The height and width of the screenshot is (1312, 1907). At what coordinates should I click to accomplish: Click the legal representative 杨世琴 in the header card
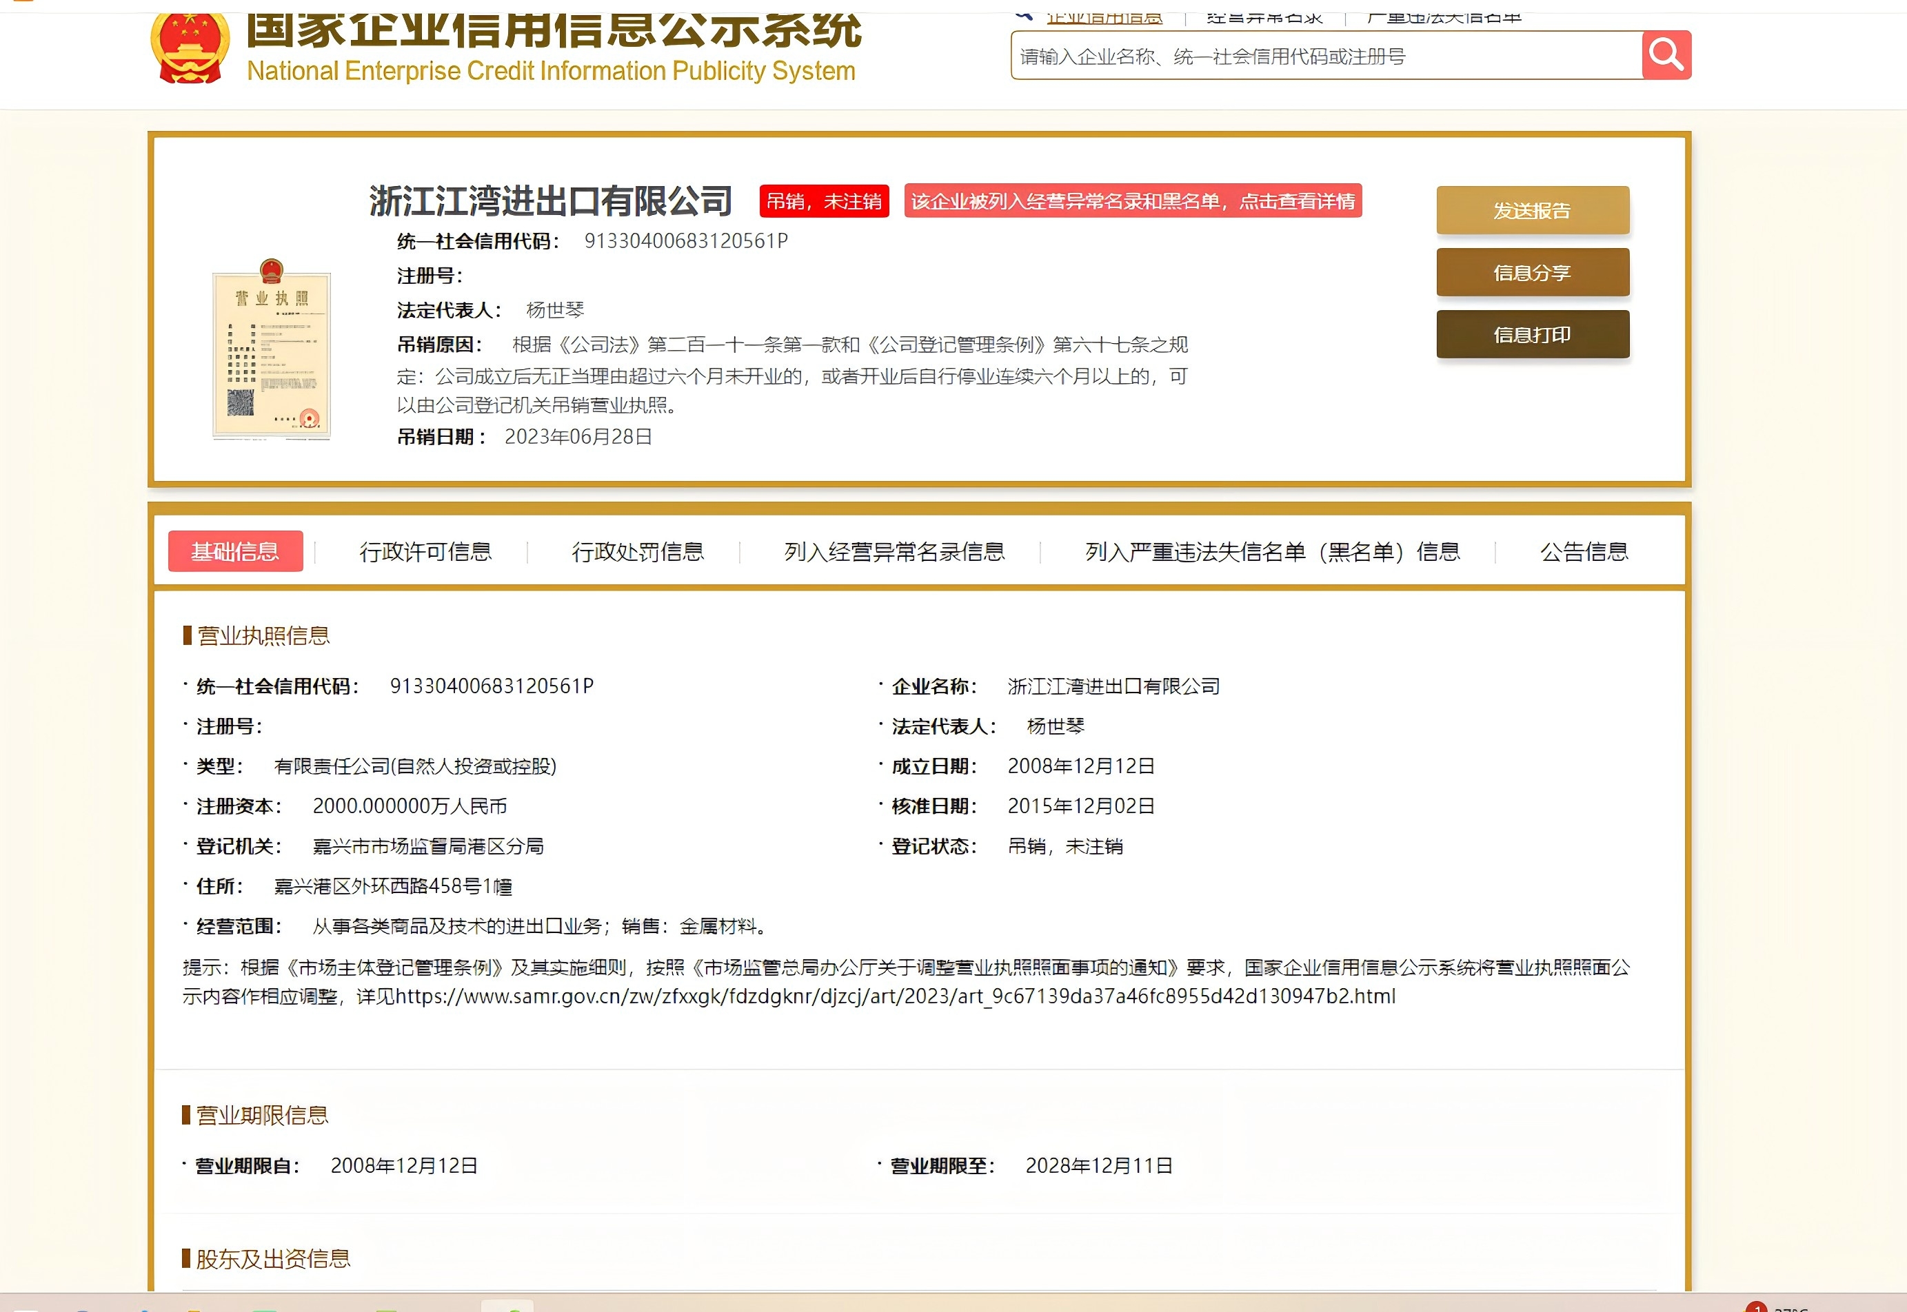tap(555, 310)
